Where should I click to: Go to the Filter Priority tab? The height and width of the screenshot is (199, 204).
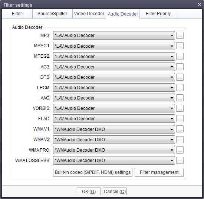click(158, 14)
